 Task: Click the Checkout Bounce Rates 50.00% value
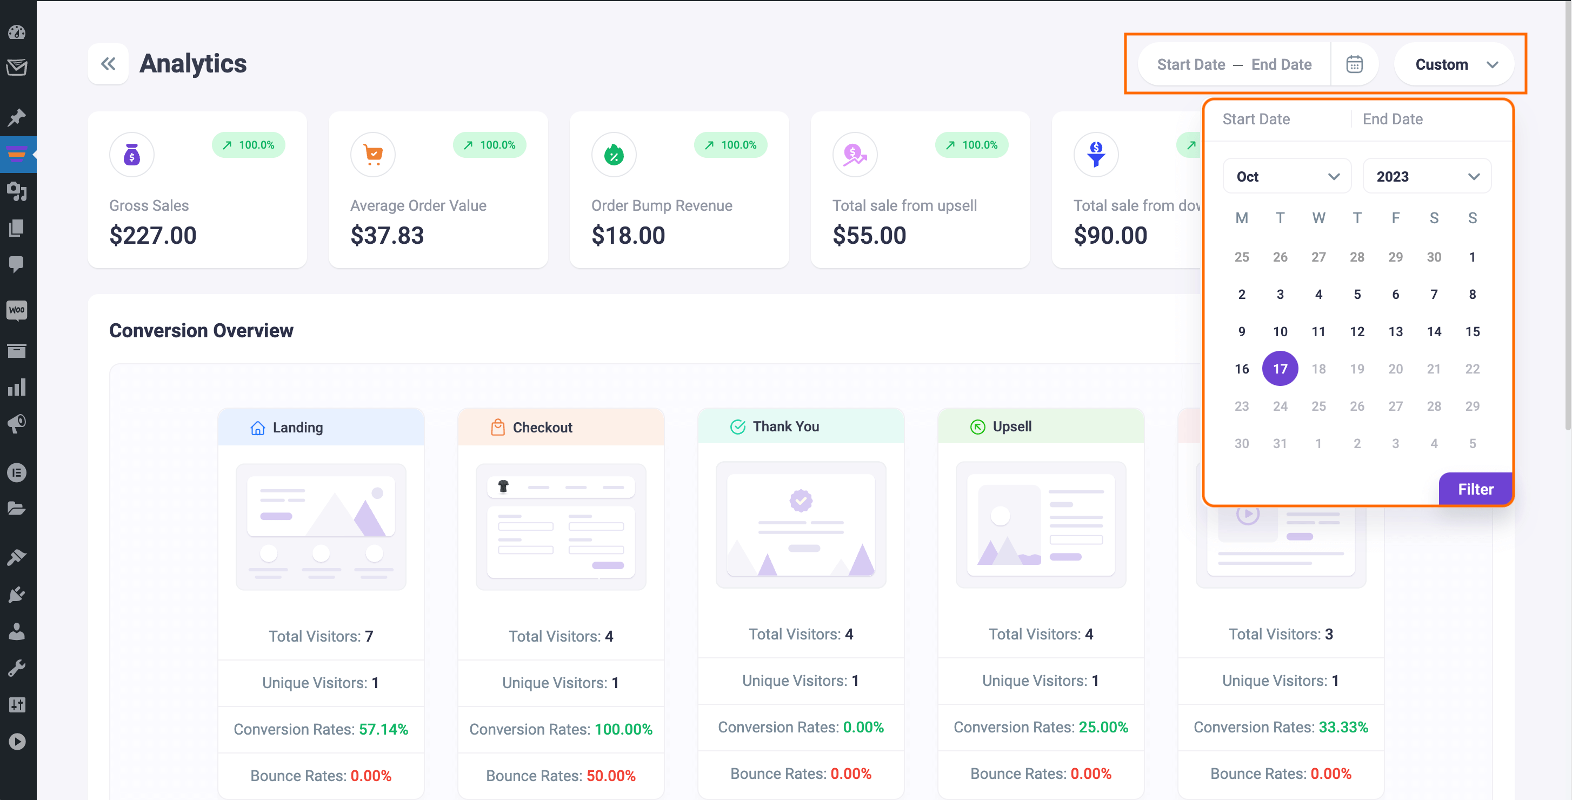coord(611,776)
